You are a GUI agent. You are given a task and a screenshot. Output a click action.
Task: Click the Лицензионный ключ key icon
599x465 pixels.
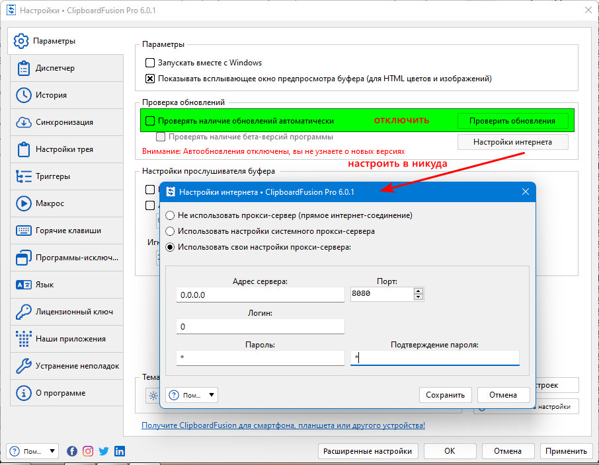coord(24,312)
